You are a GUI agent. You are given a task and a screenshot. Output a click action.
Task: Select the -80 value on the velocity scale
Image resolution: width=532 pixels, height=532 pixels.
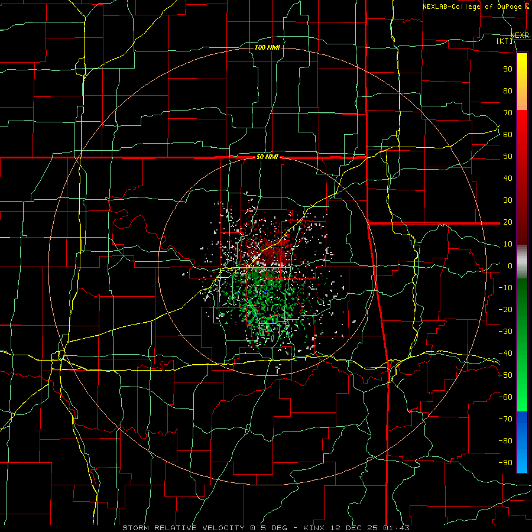[x=505, y=441]
